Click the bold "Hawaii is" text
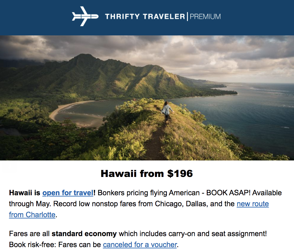The width and height of the screenshot is (294, 252). [x=25, y=193]
